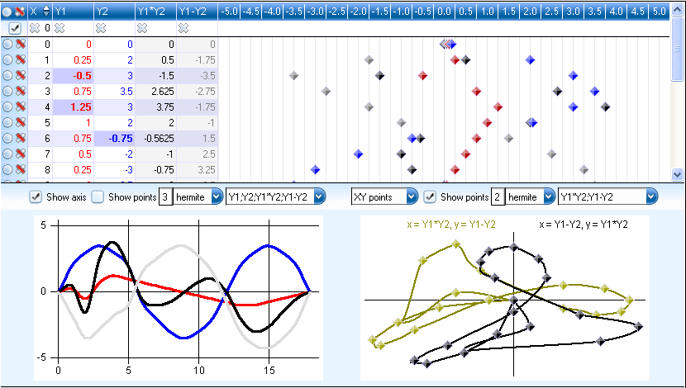Viewport: 686px width, 388px height.
Task: Click the X column header
Action: (x=40, y=12)
